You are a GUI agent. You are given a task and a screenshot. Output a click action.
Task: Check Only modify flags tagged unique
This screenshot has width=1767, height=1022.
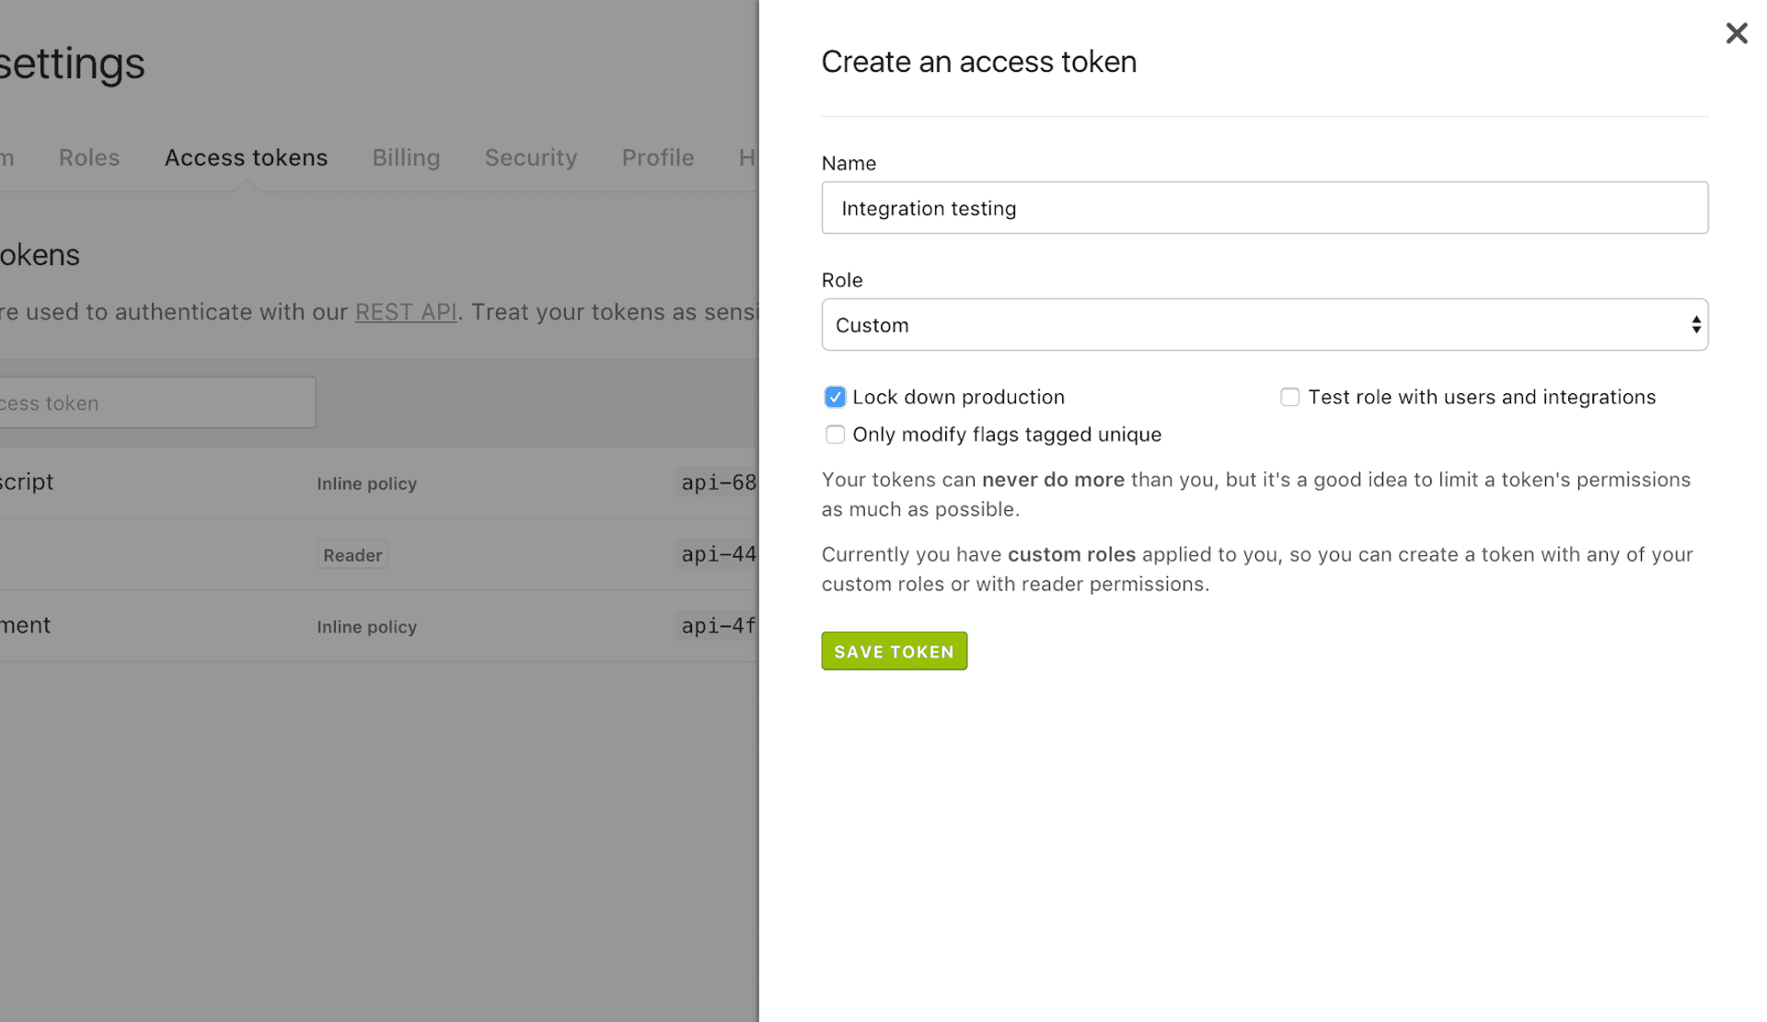835,435
